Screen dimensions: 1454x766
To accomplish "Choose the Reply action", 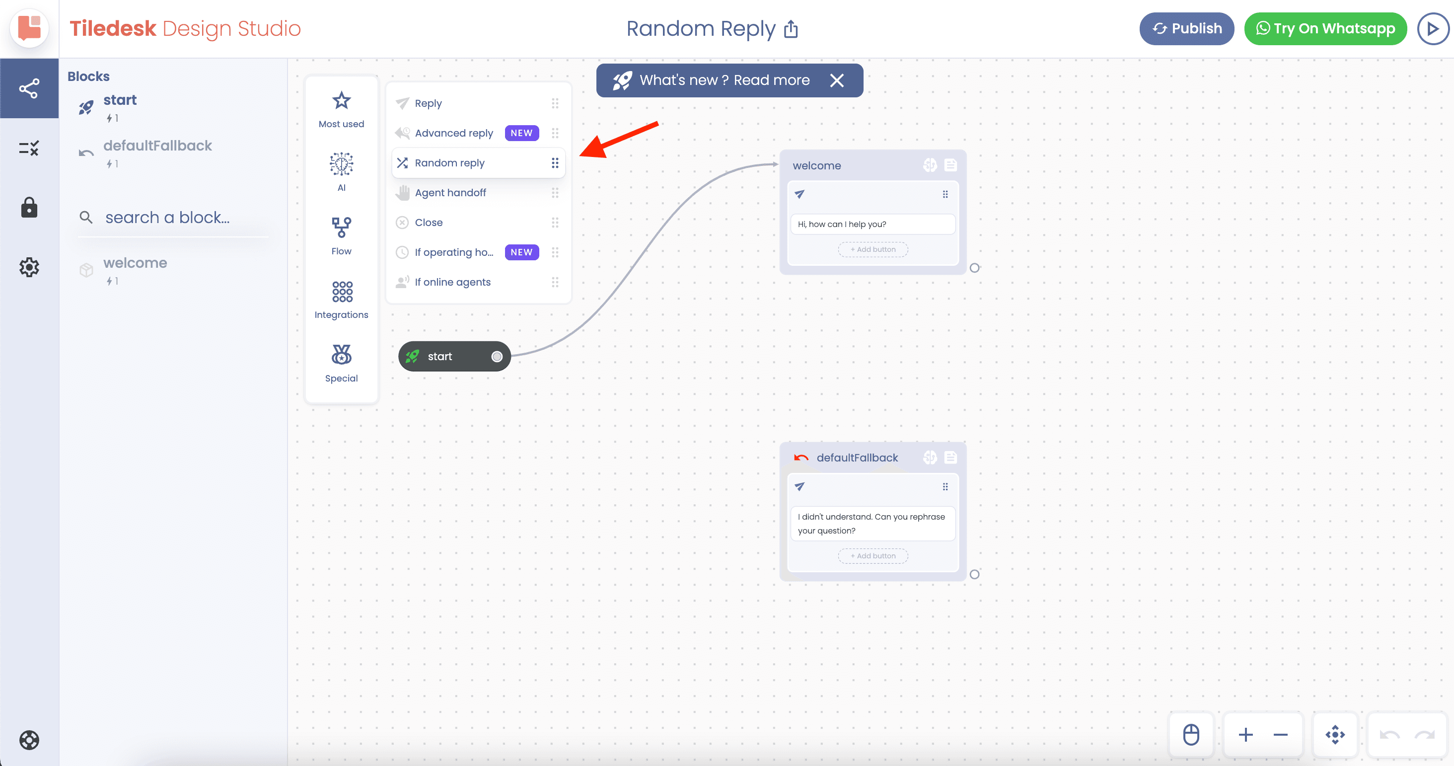I will (478, 103).
